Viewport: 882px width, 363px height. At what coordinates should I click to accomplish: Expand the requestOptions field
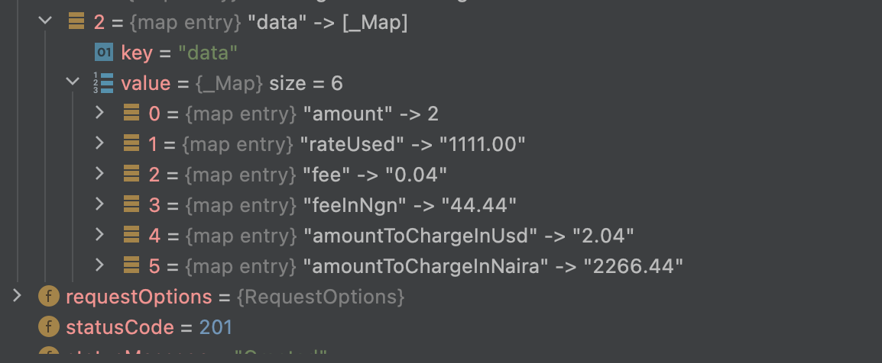point(18,295)
